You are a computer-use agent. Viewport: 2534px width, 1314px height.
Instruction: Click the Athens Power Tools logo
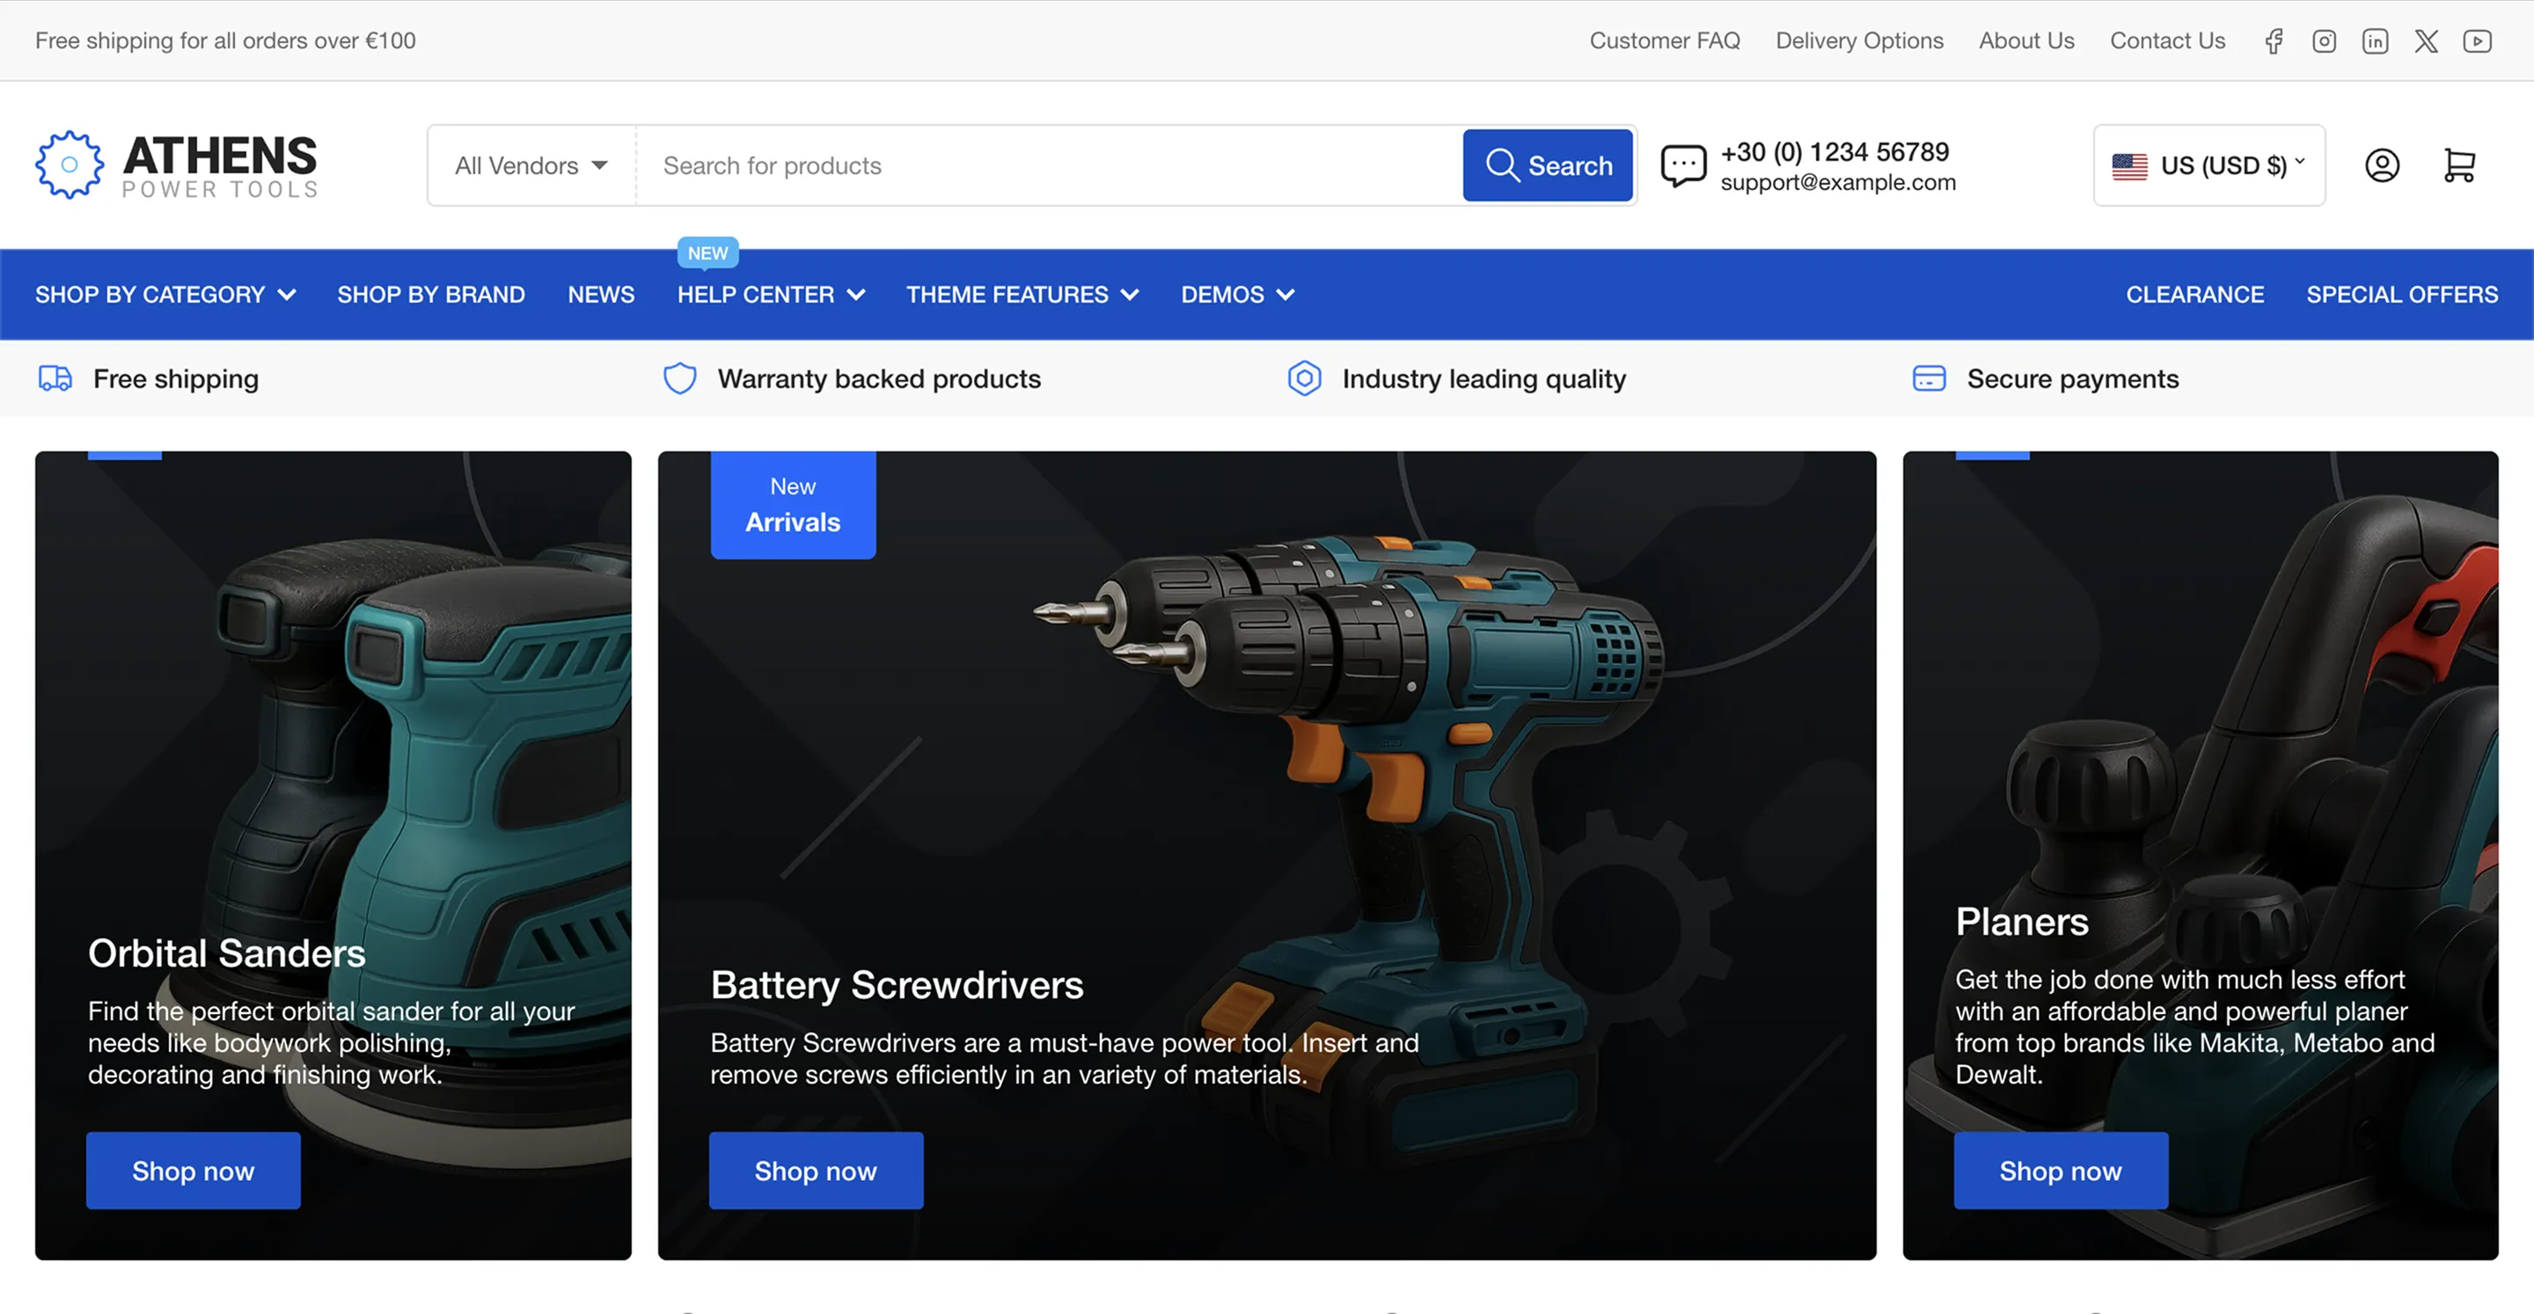(177, 165)
